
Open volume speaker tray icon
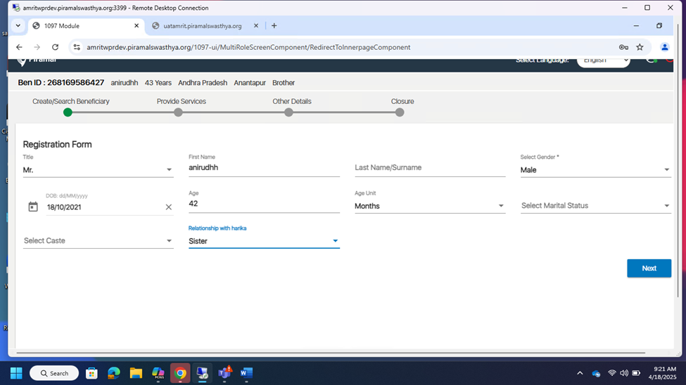click(x=624, y=373)
